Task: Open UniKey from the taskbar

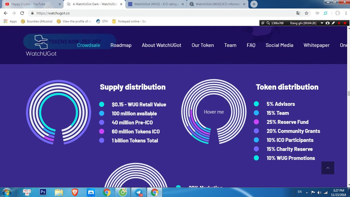Action: (27, 192)
